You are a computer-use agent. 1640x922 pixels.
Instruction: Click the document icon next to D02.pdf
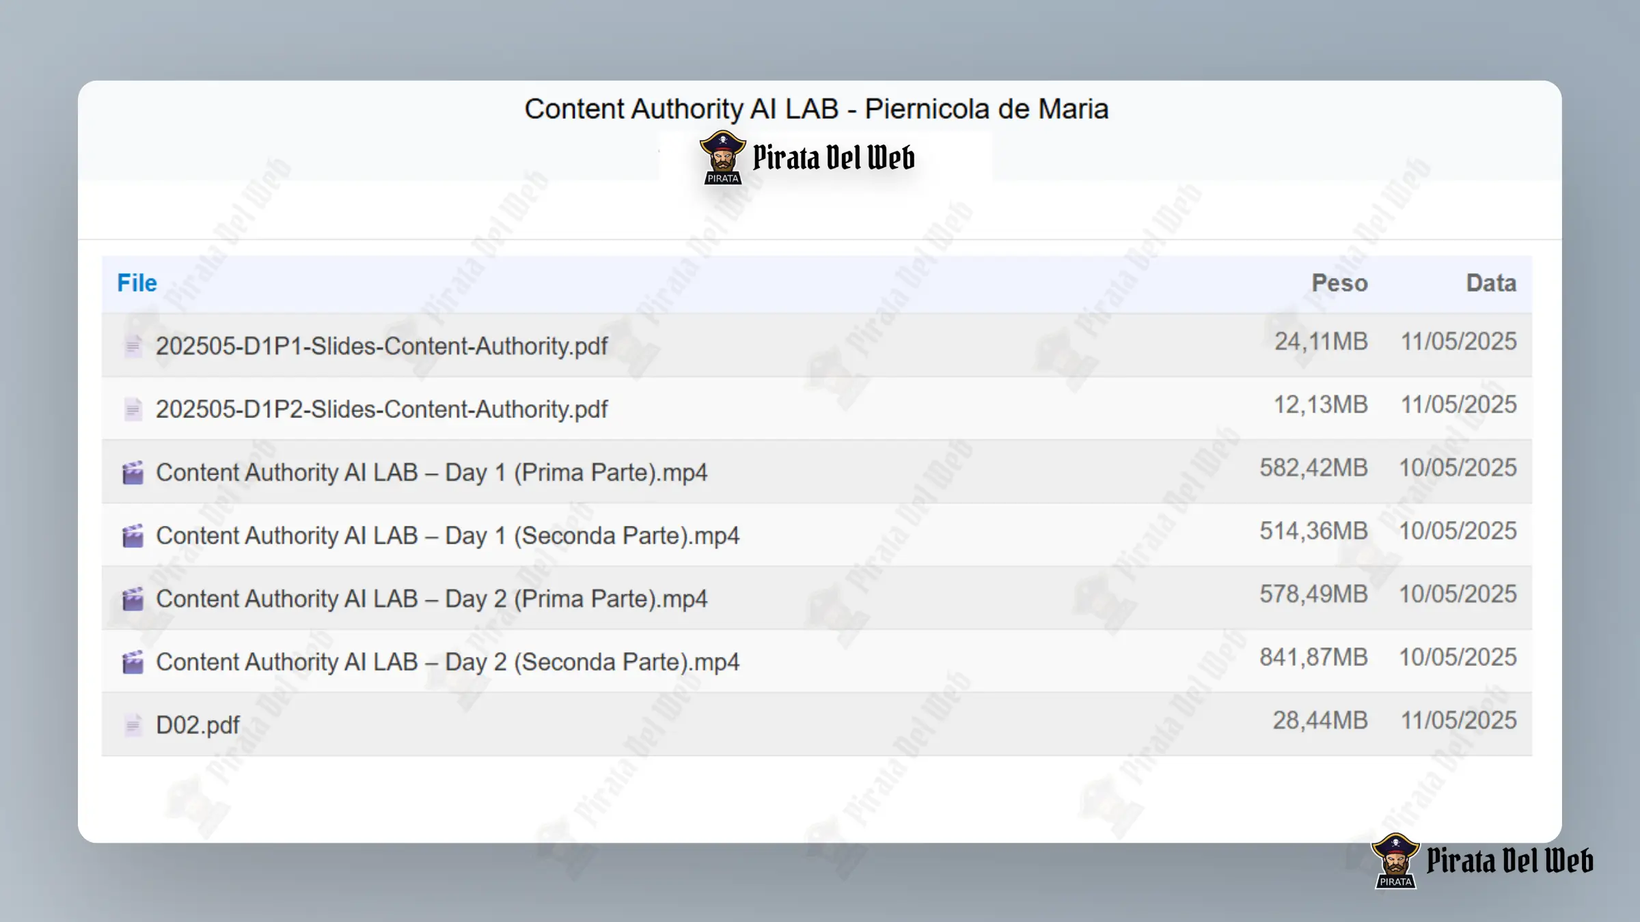133,725
